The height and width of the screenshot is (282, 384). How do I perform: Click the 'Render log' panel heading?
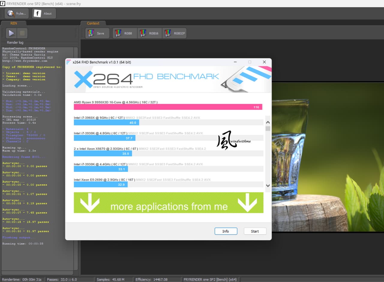coord(15,43)
